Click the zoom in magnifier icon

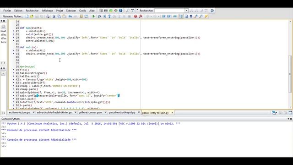tap(196, 16)
